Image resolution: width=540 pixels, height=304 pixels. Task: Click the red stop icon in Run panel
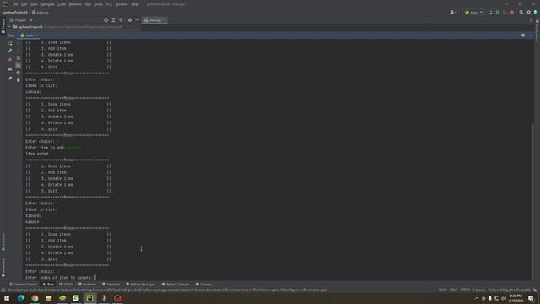coord(10,60)
